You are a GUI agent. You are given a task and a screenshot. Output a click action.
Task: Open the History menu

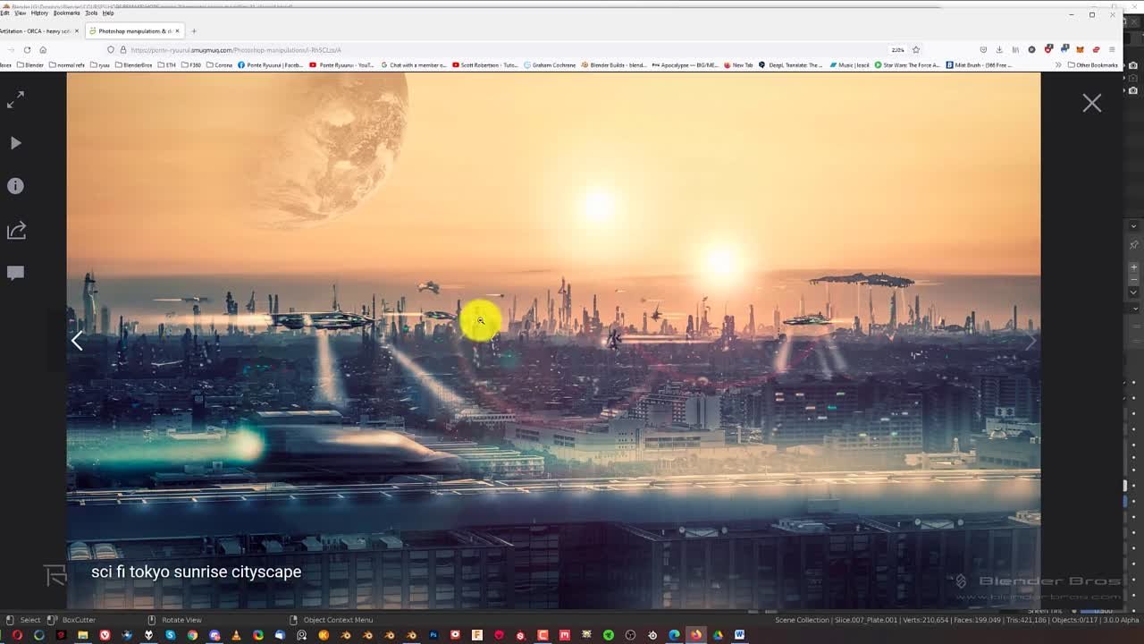[x=39, y=13]
